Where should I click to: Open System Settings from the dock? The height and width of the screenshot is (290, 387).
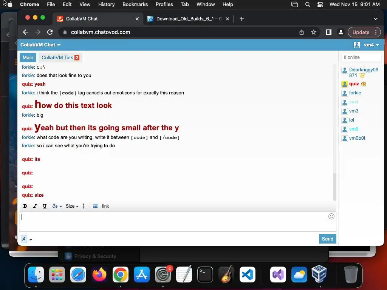163,275
